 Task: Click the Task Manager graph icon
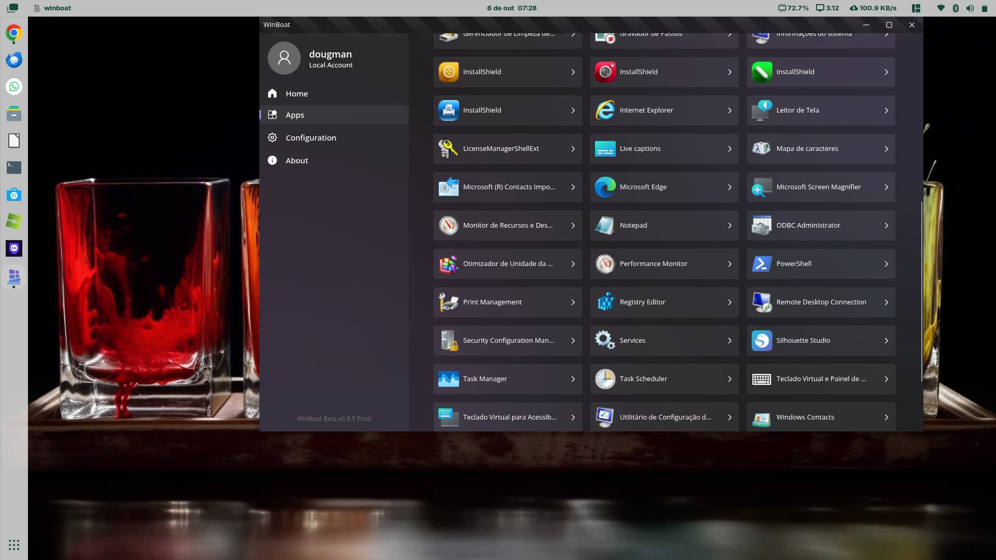(x=448, y=379)
